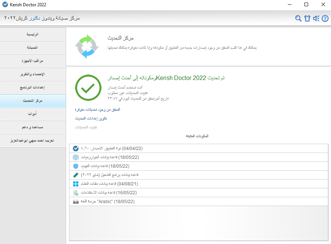
Task: Mute sounds with the speaker icon
Action: tap(316, 18)
